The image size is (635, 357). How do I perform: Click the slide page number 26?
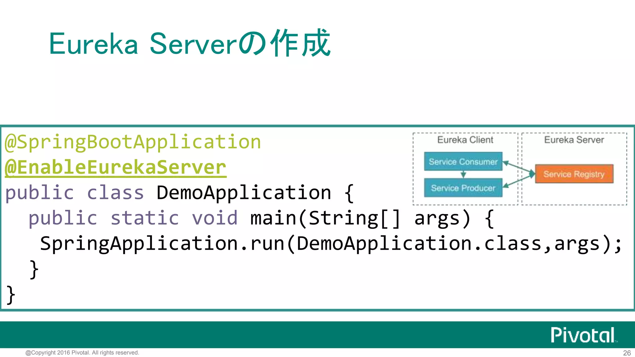627,353
